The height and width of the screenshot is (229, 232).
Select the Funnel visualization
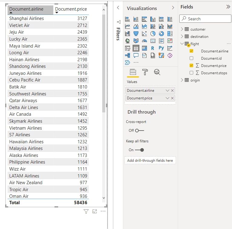point(136,34)
